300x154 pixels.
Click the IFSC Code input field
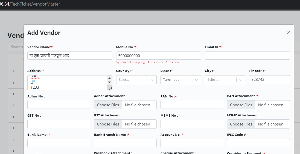[x=258, y=143]
